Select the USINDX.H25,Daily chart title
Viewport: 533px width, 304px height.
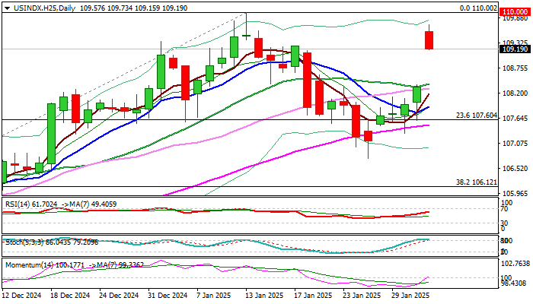(x=44, y=8)
